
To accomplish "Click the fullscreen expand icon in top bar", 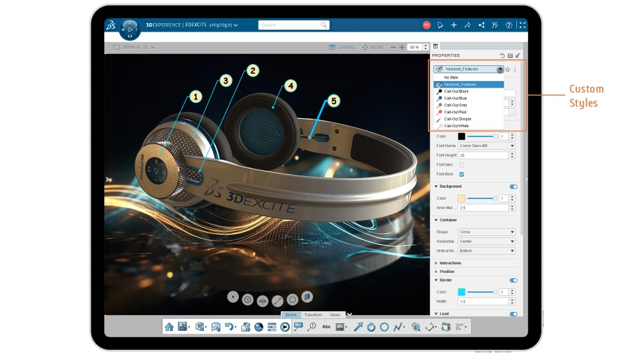I will (522, 25).
